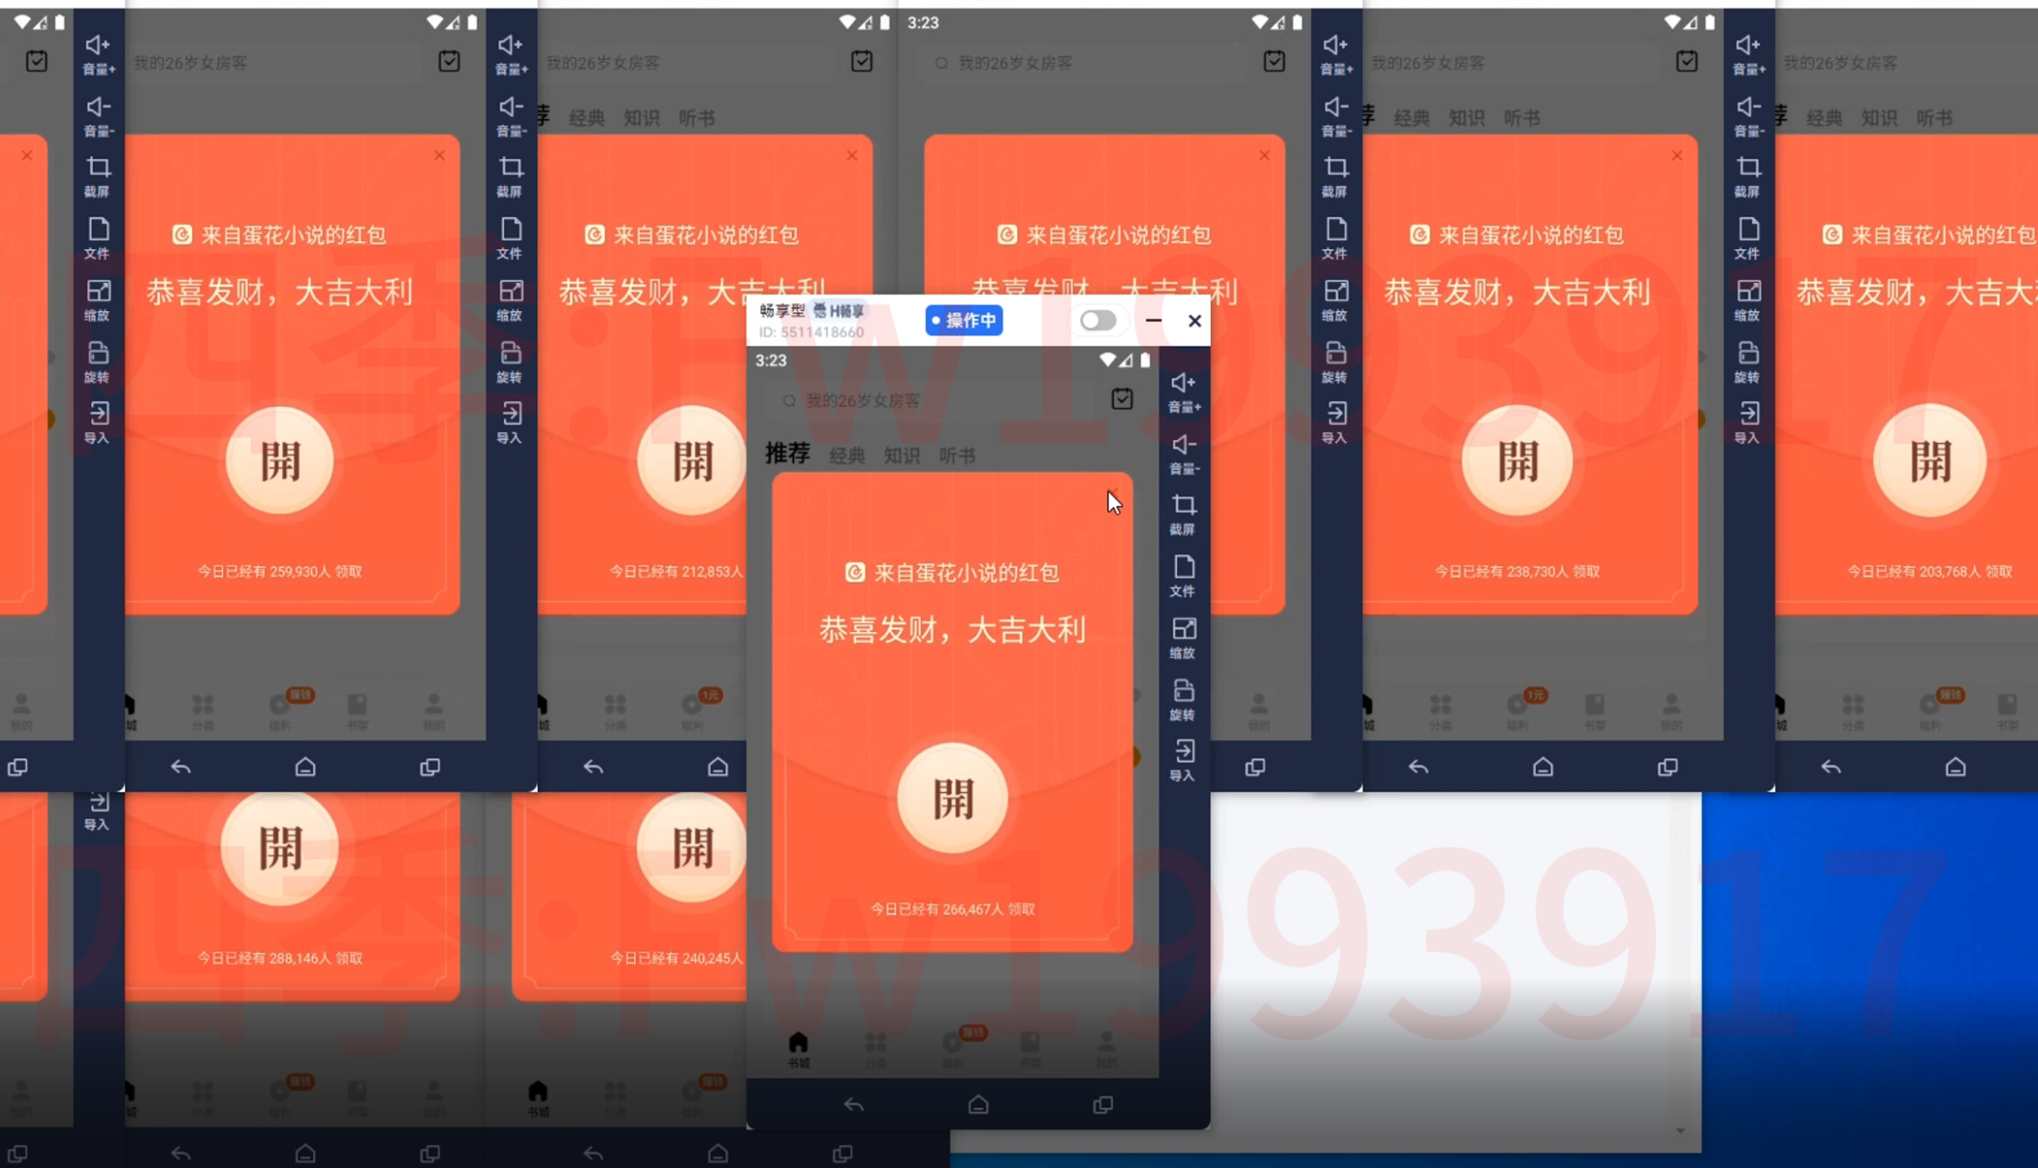Click the back arrow below the 203,768人 red packet window
This screenshot has width=2038, height=1168.
1831,767
